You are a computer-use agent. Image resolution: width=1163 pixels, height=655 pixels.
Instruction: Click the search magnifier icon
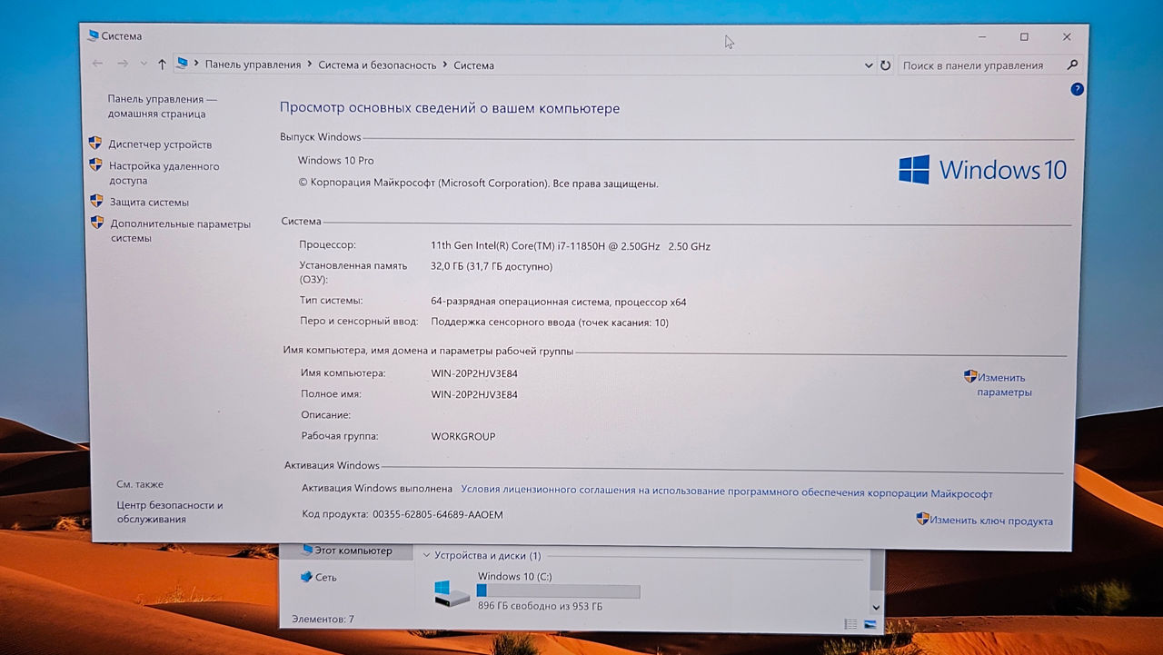pyautogui.click(x=1072, y=65)
